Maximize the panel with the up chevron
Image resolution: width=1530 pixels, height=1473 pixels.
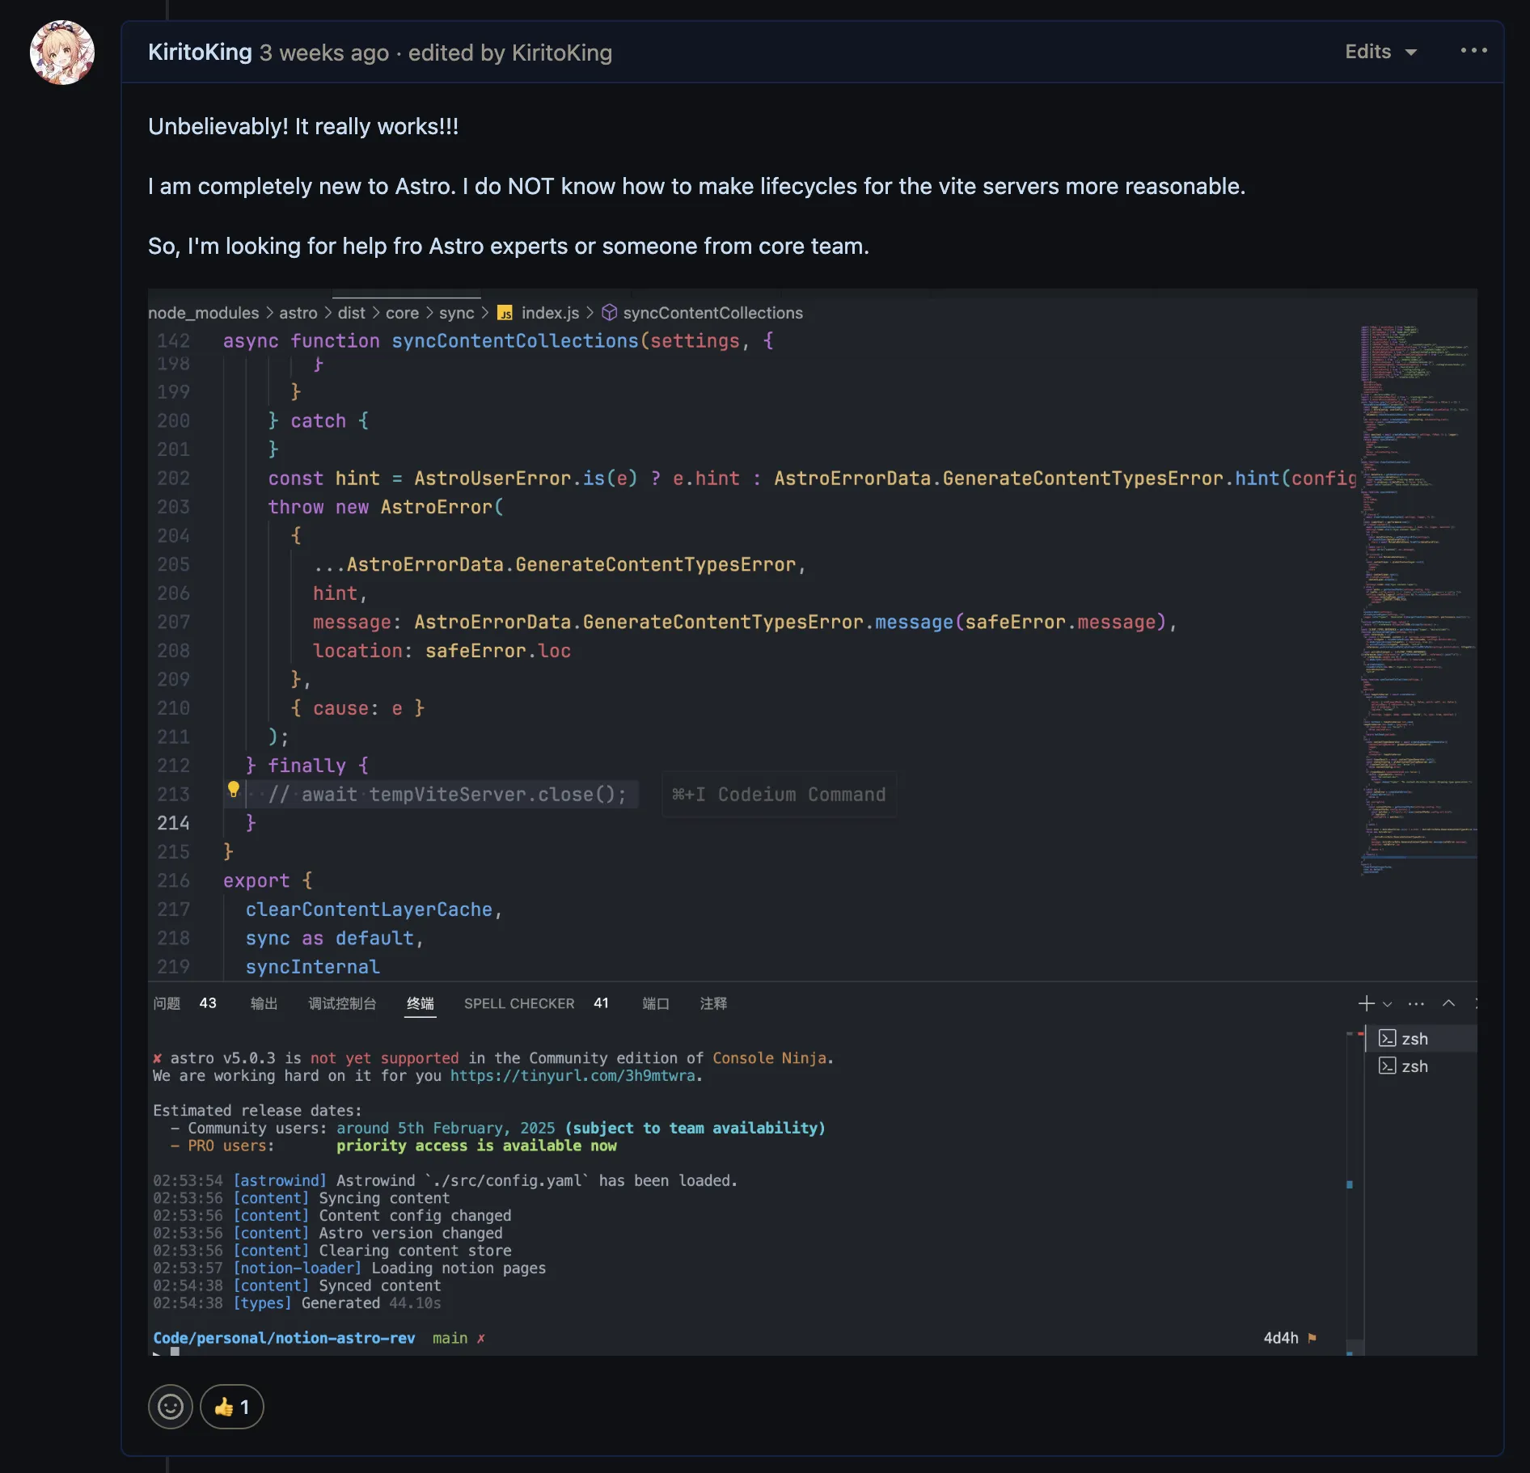(x=1448, y=1003)
